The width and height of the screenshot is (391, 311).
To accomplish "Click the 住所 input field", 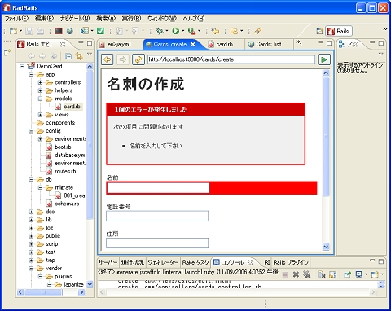I will pos(157,243).
